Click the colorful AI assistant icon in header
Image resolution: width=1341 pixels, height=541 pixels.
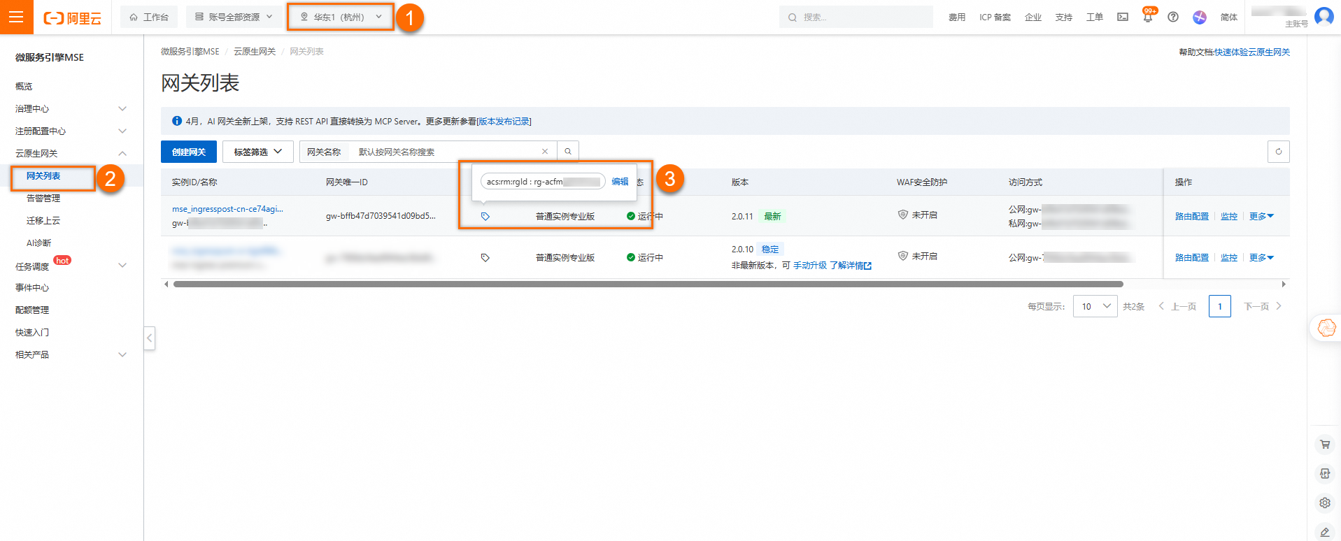tap(1200, 17)
